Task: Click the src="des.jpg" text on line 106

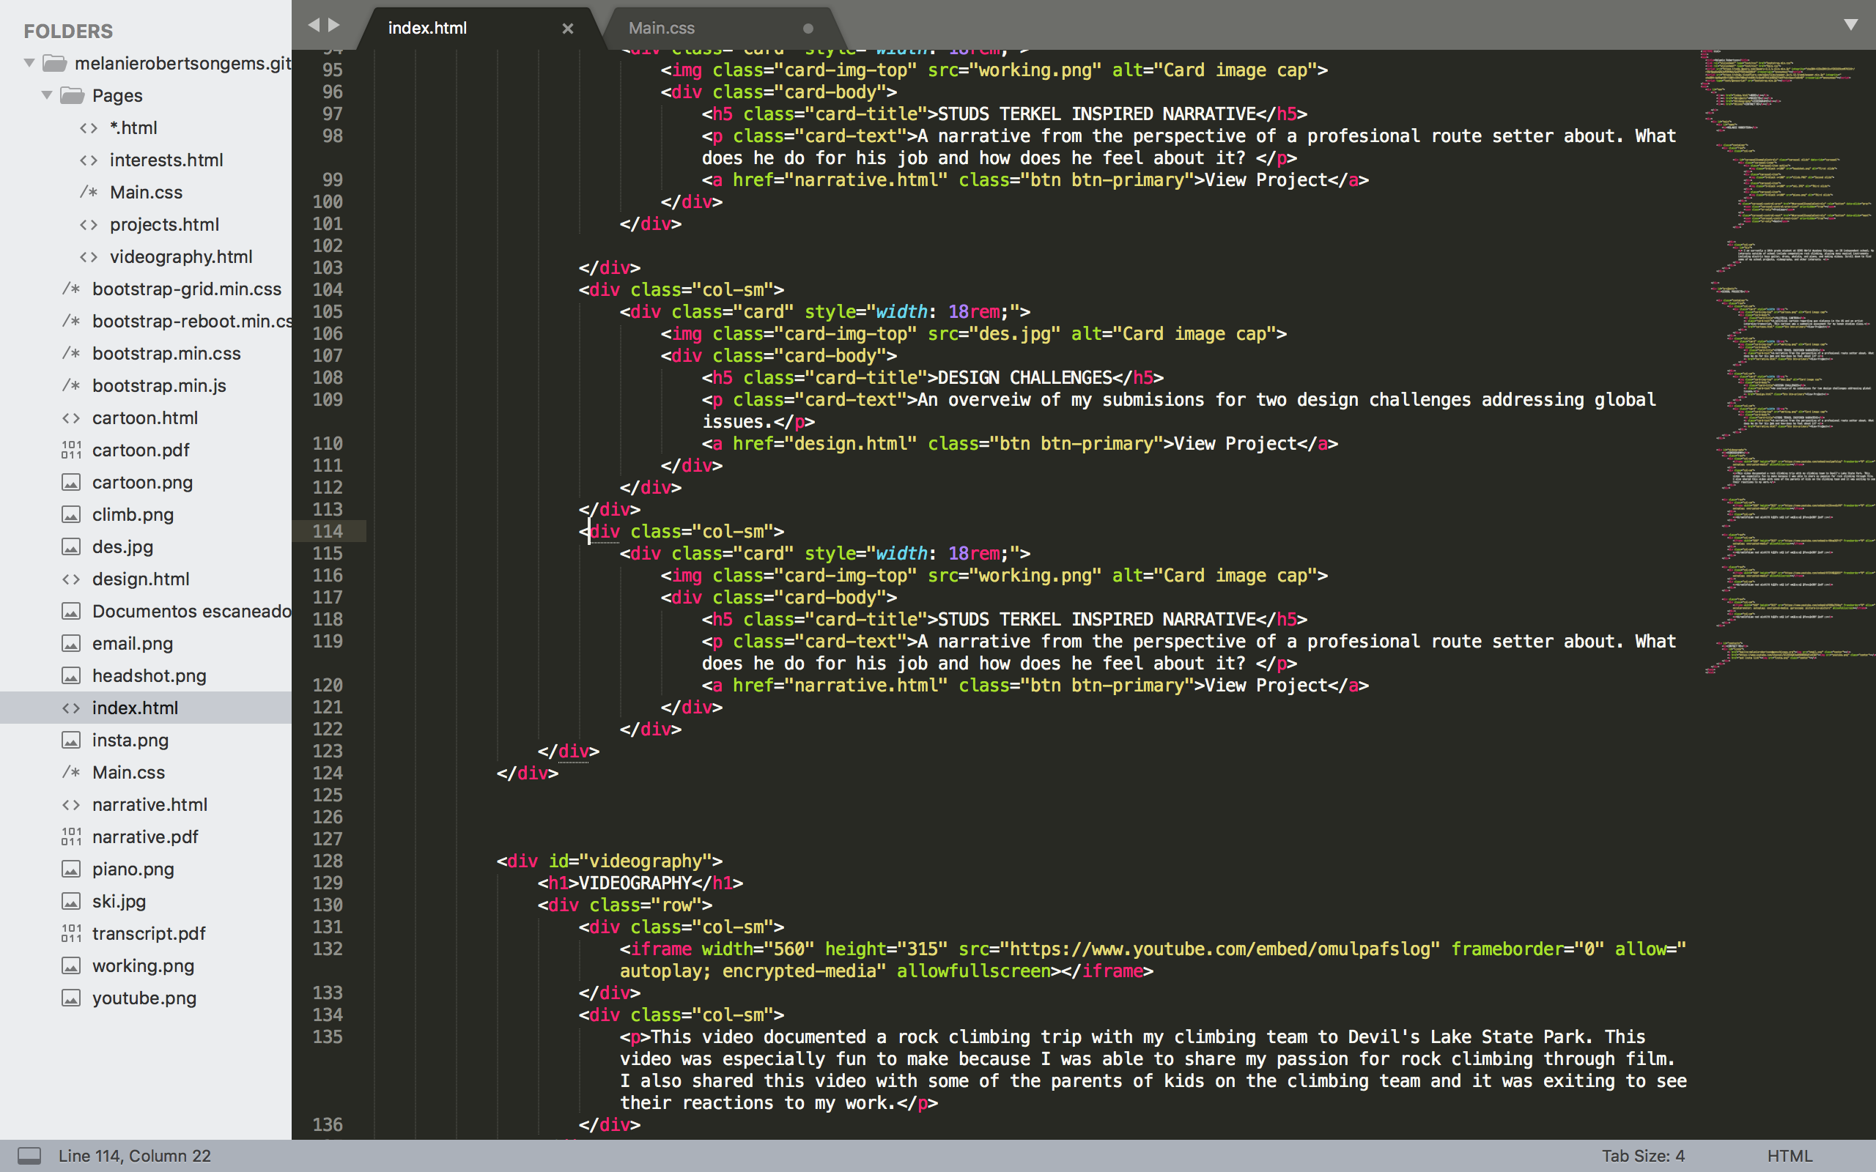Action: click(x=994, y=333)
